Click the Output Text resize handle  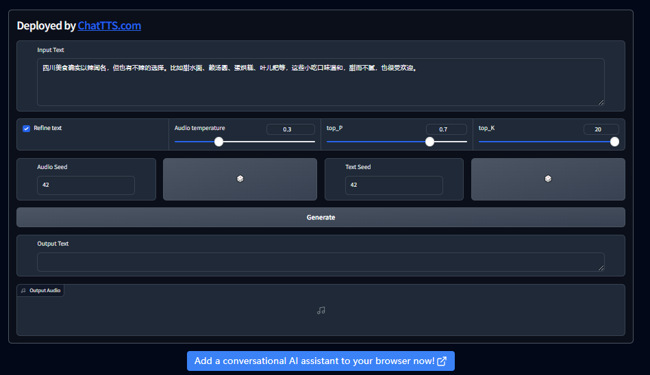click(601, 268)
